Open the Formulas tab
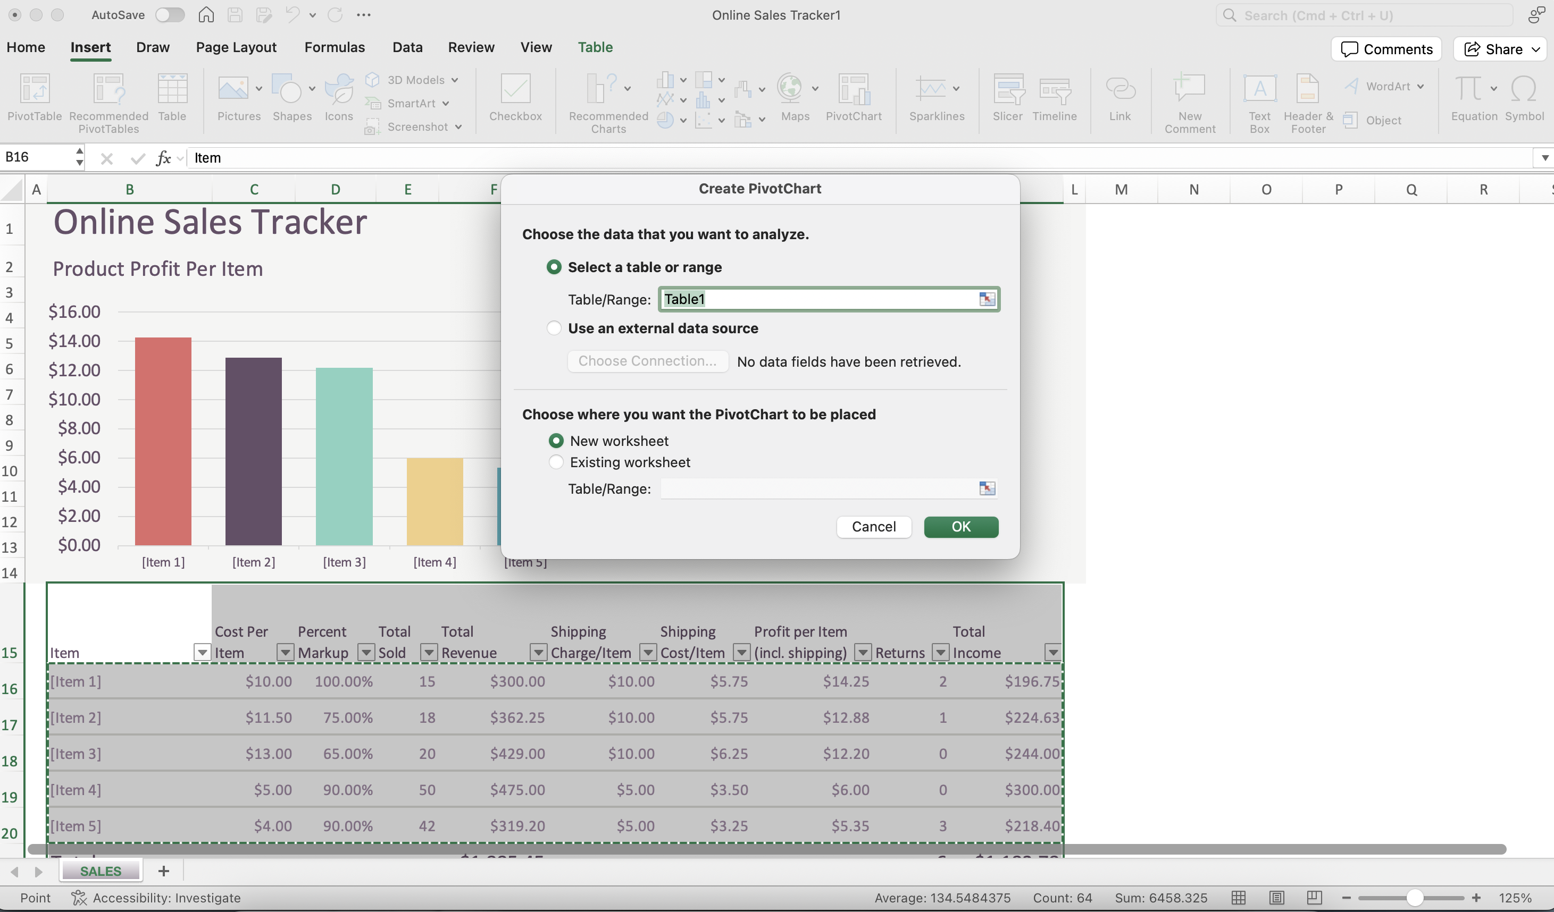 coord(334,47)
